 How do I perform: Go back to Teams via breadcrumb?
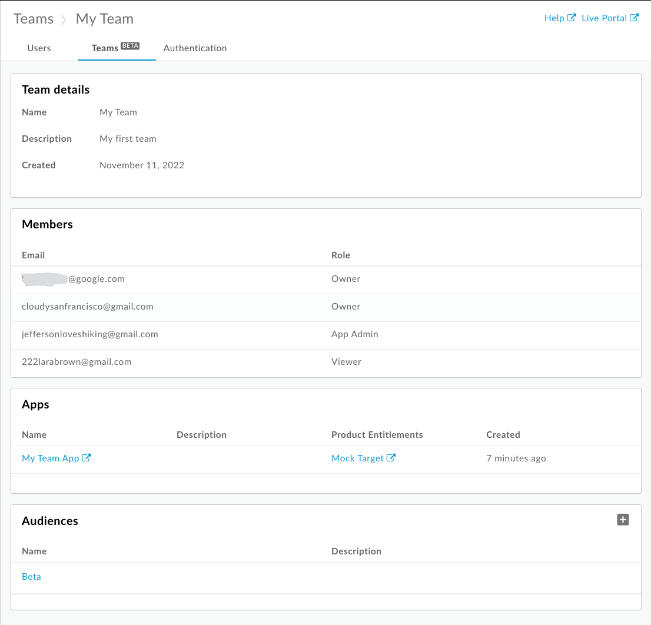34,19
